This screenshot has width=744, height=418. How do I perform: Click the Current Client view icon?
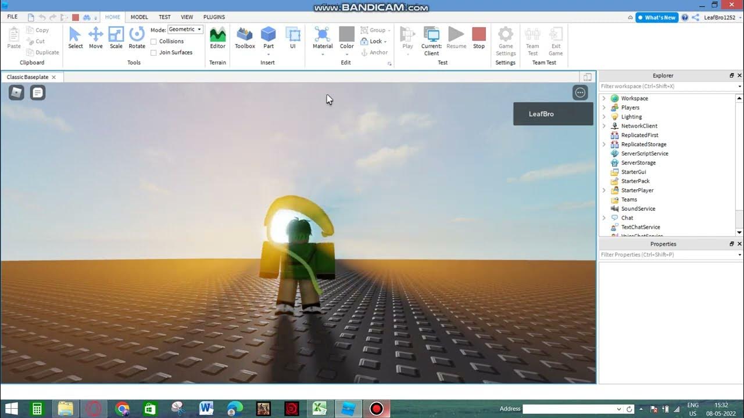point(431,34)
